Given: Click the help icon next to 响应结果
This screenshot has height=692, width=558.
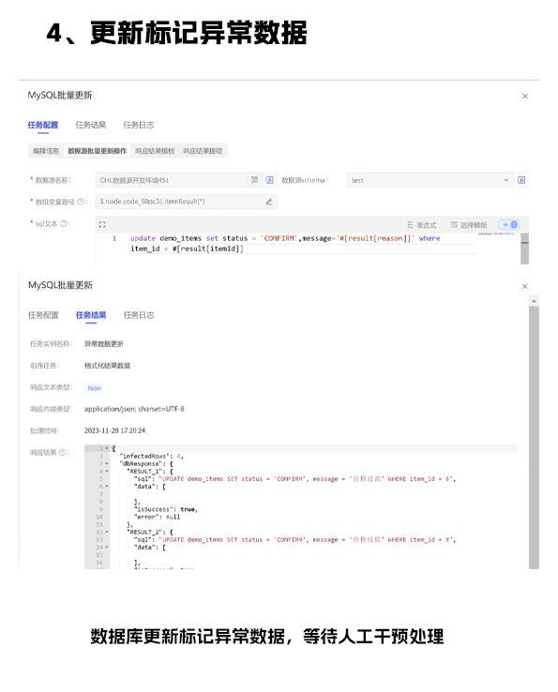Looking at the screenshot, I should click(62, 452).
